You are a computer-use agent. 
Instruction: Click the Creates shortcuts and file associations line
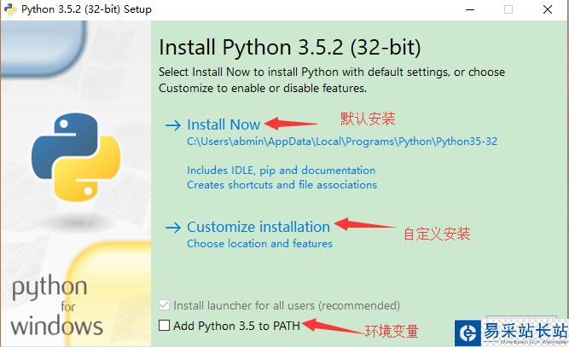click(282, 184)
